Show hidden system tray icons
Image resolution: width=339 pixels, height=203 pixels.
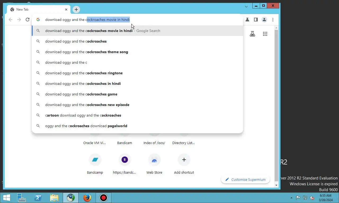coord(292,198)
